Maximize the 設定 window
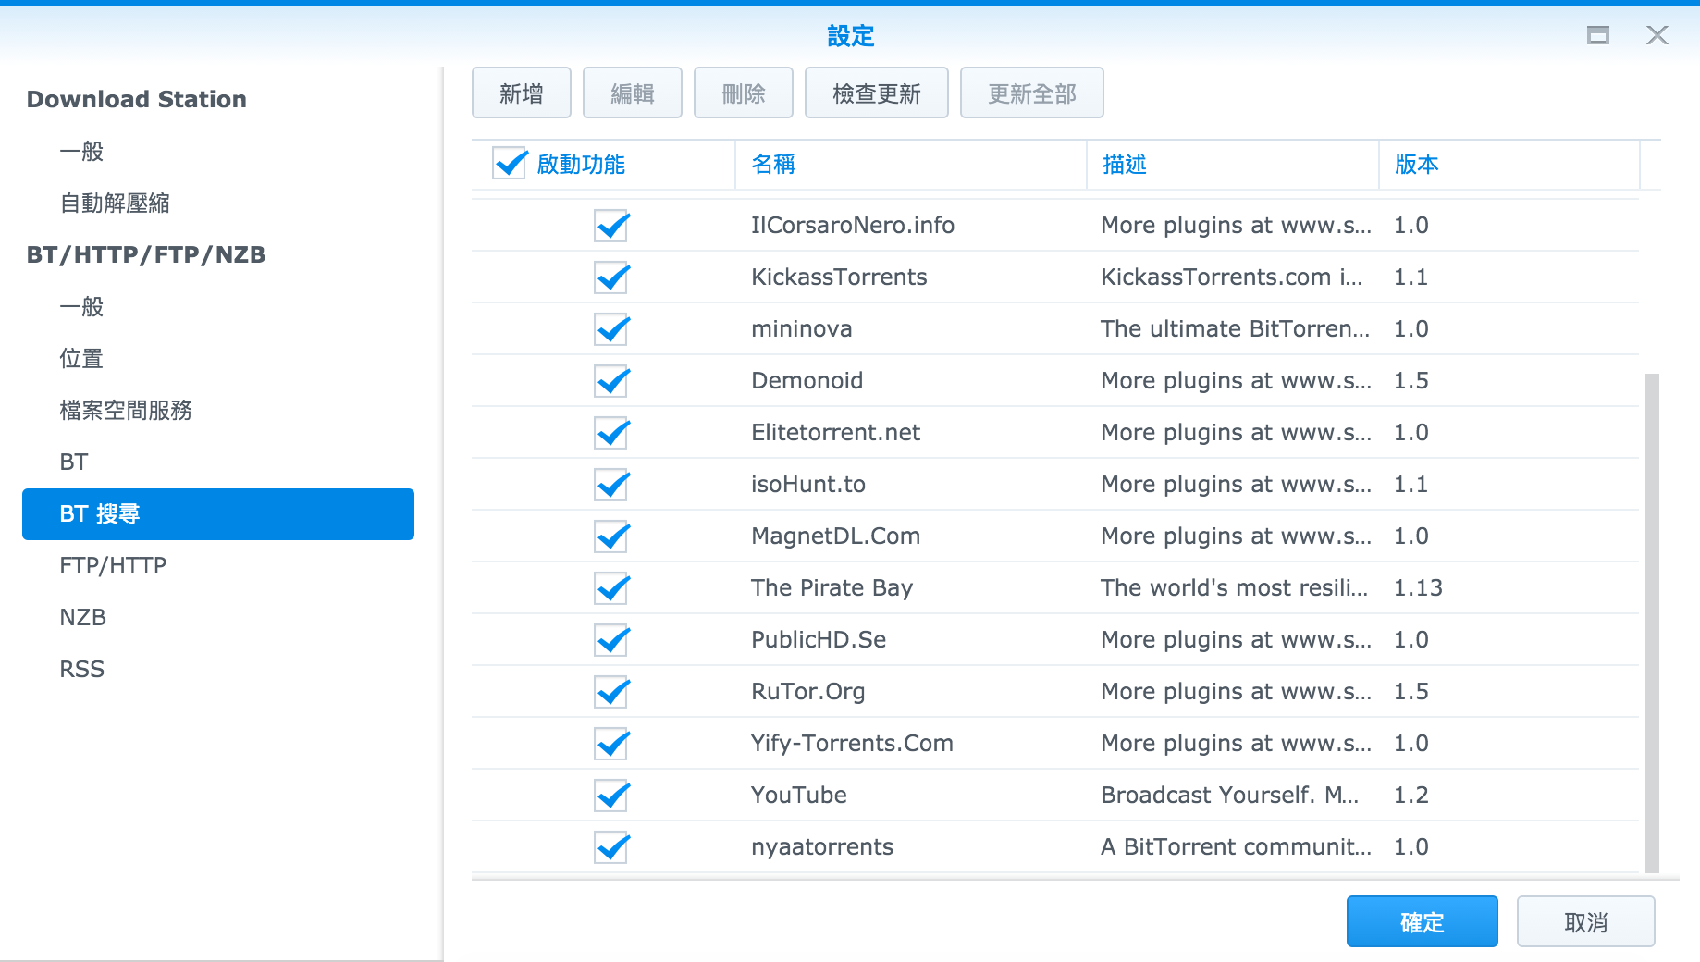The height and width of the screenshot is (962, 1700). [1597, 35]
